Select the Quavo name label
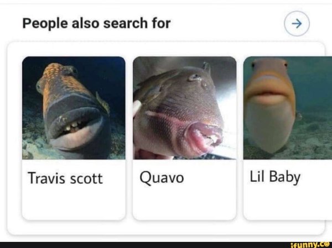The width and height of the screenshot is (332, 248). (x=162, y=178)
